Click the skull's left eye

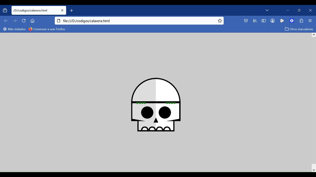pos(147,112)
